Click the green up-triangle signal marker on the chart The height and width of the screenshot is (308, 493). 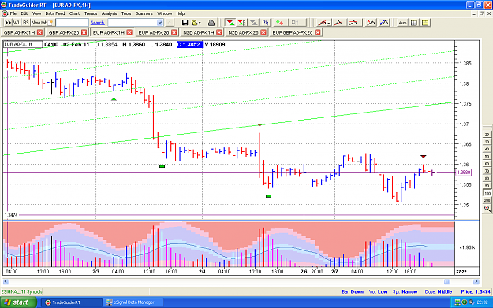(x=114, y=99)
